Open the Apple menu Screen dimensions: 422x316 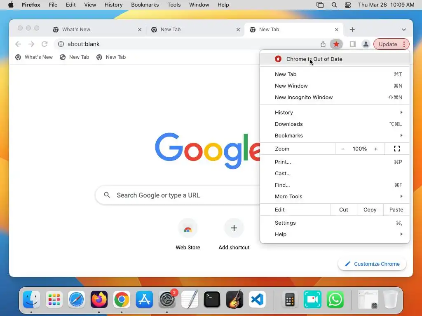pyautogui.click(x=11, y=5)
